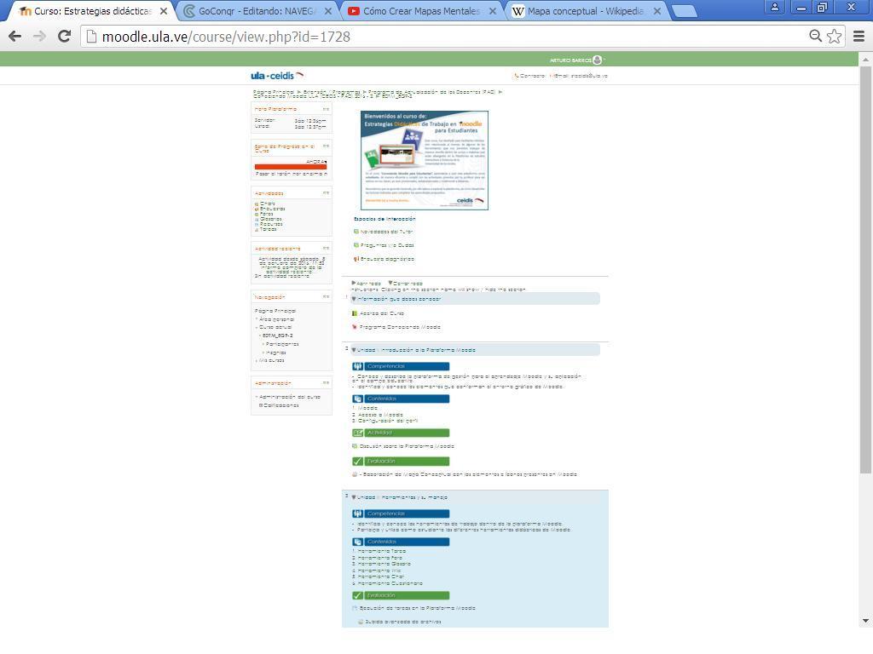Viewport: 873px width, 654px height.
Task: Close the GoConqr tab
Action: point(328,11)
